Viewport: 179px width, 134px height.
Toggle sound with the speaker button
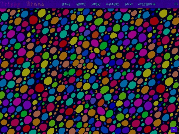(174, 130)
